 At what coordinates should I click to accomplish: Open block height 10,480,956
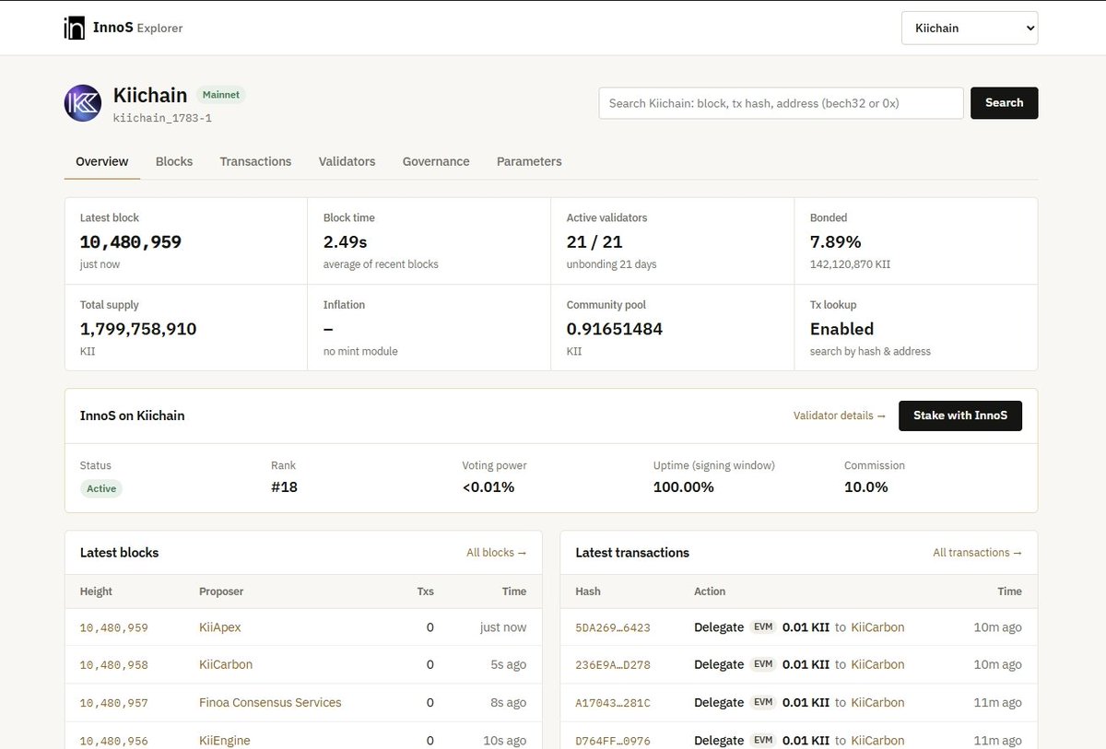click(x=114, y=741)
